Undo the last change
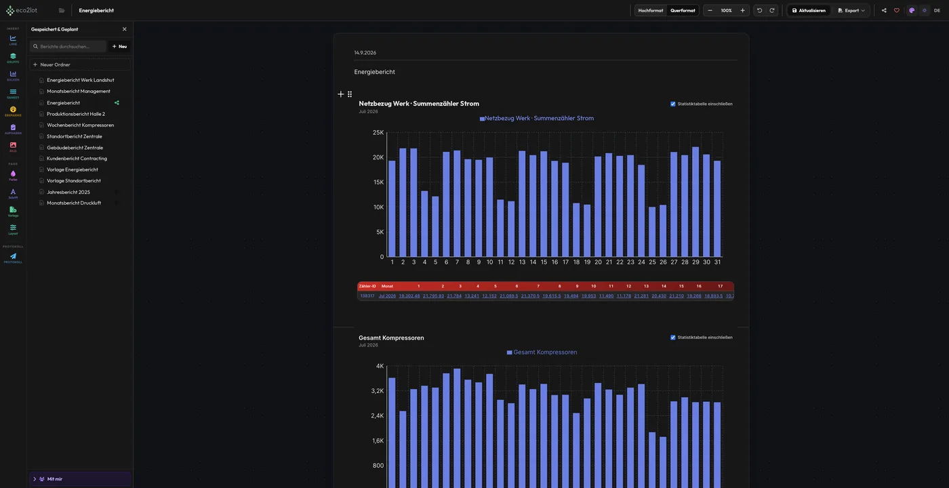This screenshot has width=949, height=488. [759, 10]
